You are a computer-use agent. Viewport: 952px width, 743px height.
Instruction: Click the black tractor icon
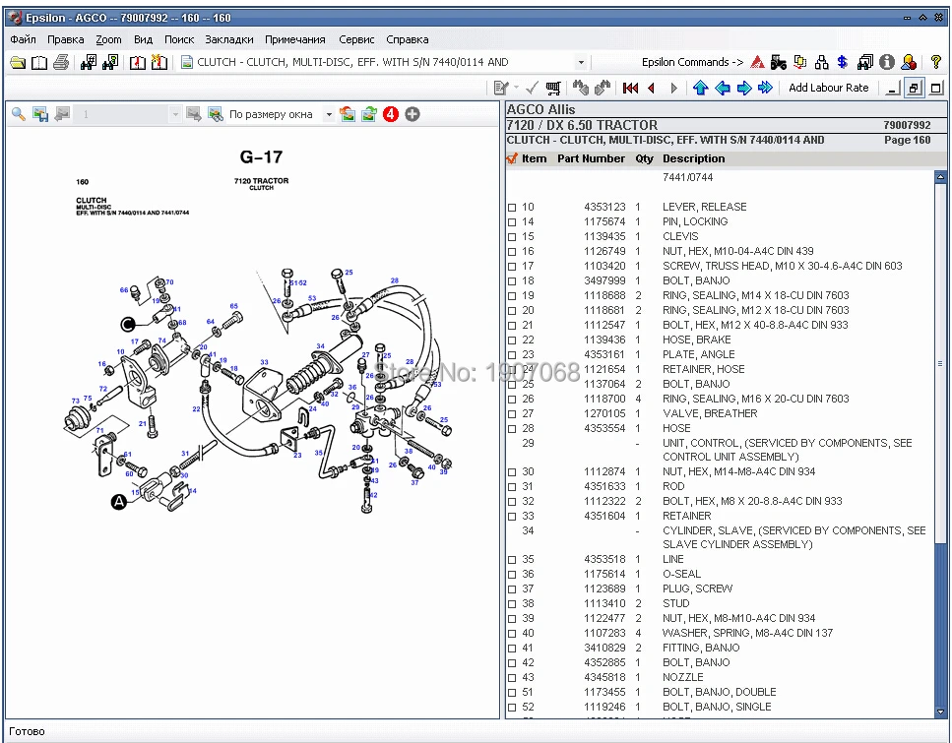[x=778, y=62]
